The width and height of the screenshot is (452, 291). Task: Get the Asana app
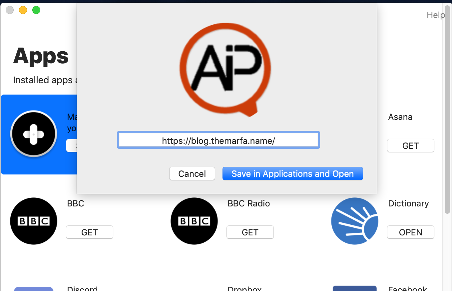(411, 145)
